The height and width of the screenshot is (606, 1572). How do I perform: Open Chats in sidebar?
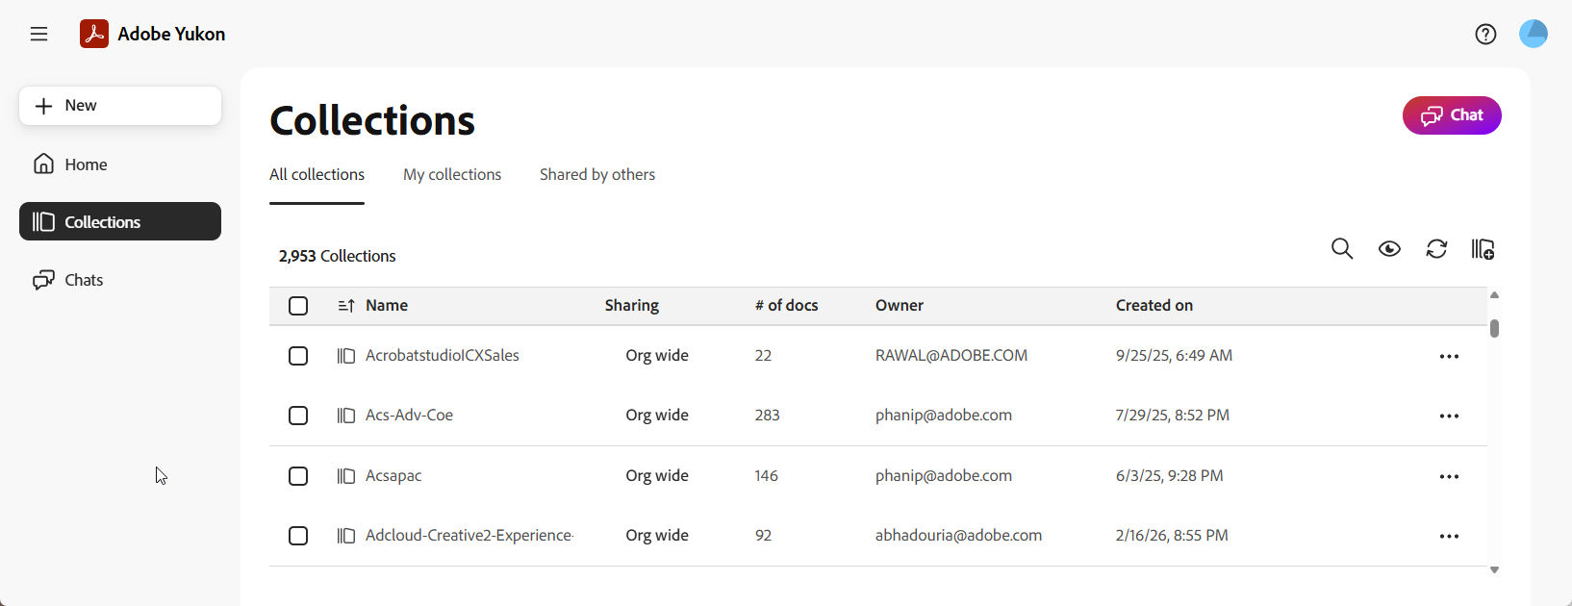(x=120, y=280)
